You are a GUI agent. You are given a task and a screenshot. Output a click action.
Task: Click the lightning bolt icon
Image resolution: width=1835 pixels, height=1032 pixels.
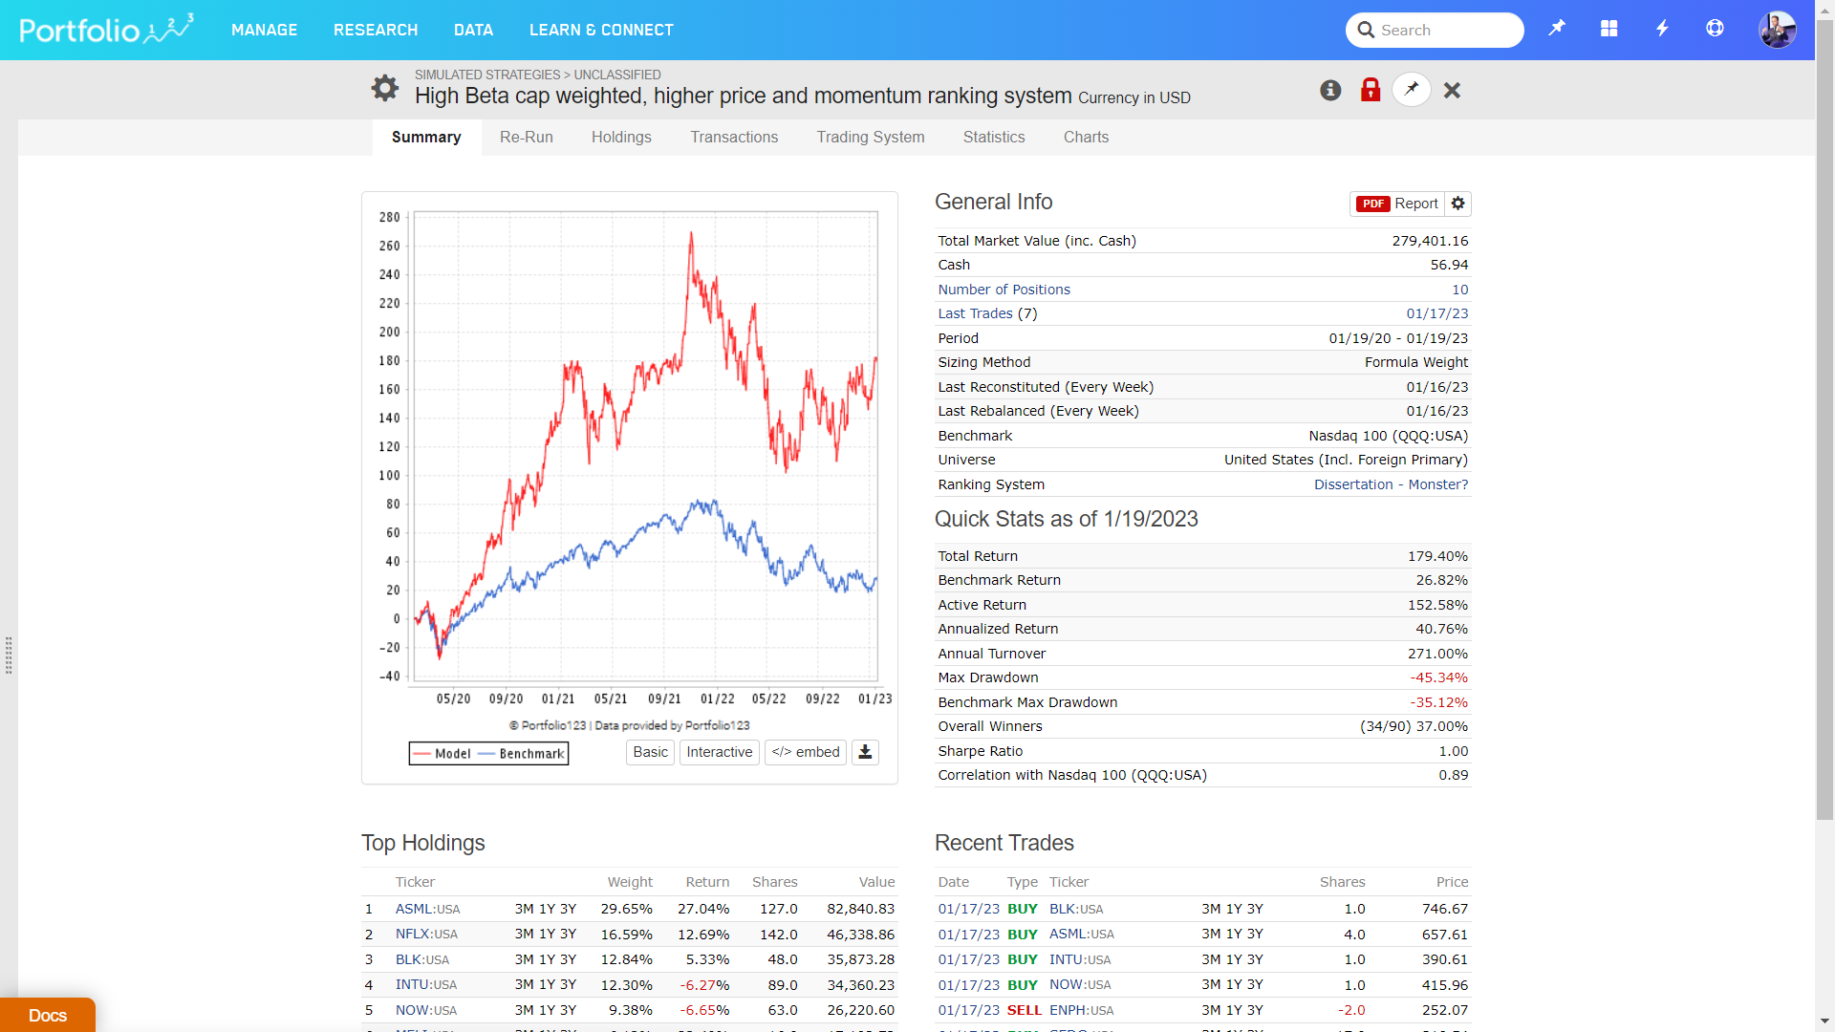point(1662,29)
